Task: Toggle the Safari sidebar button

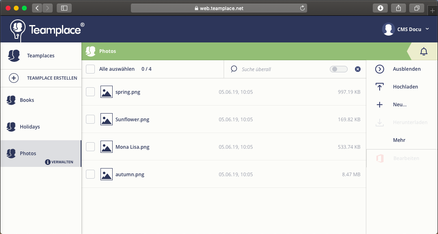Action: [x=64, y=8]
